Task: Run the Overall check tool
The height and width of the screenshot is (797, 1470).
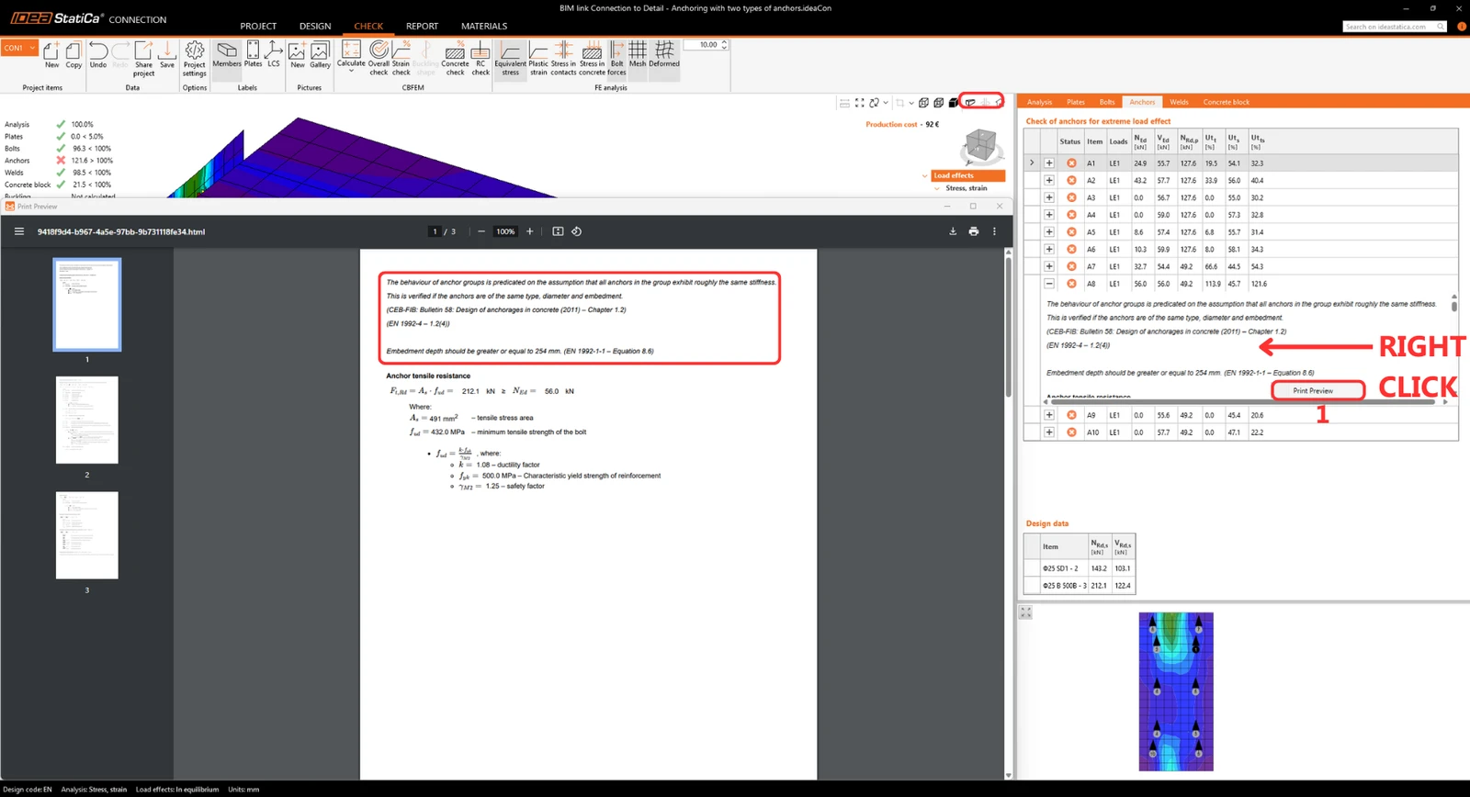Action: click(379, 59)
